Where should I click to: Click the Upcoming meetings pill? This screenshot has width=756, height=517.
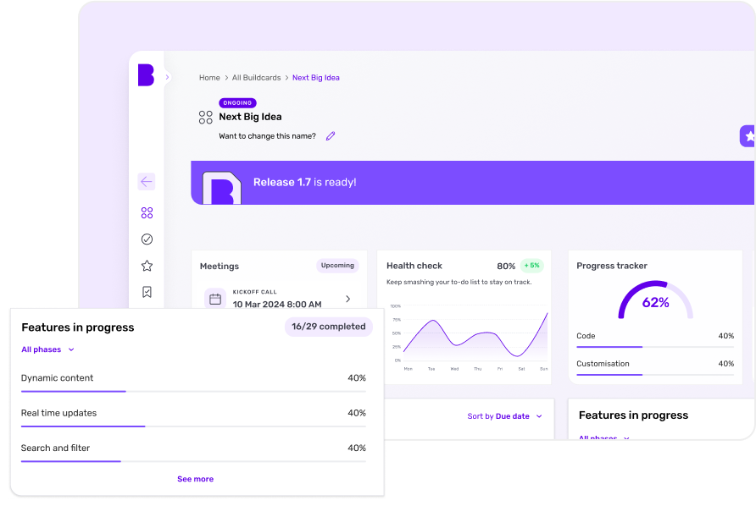click(x=337, y=265)
